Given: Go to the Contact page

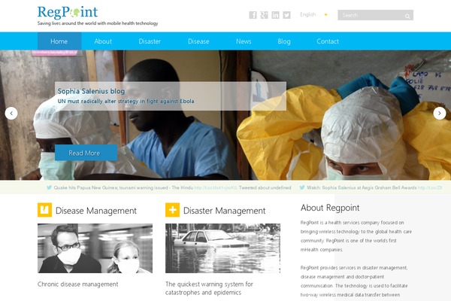Looking at the screenshot, I should pos(328,41).
